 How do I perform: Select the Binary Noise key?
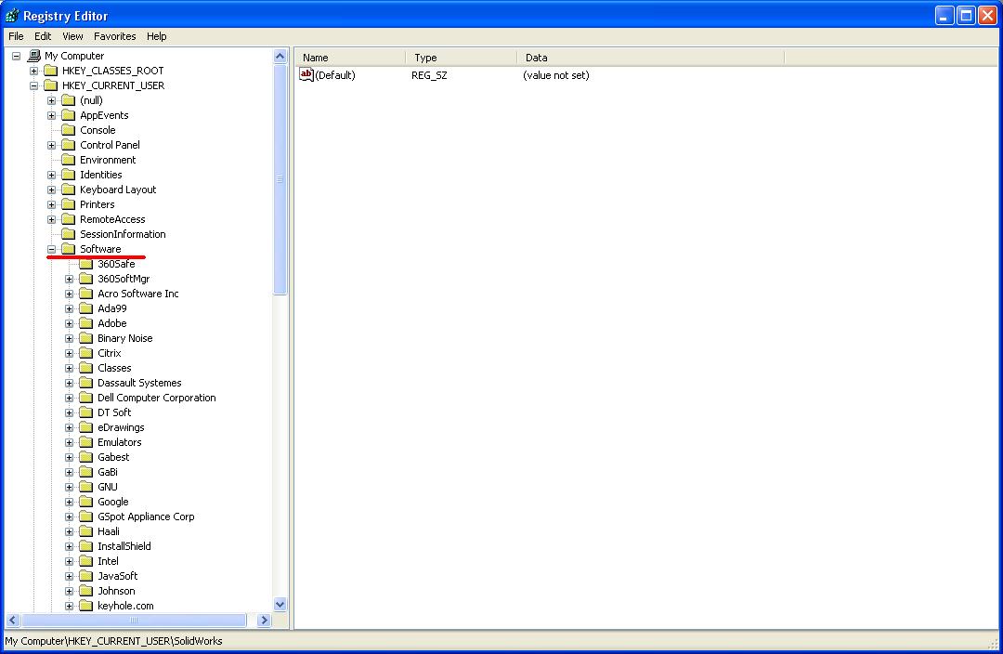[124, 338]
